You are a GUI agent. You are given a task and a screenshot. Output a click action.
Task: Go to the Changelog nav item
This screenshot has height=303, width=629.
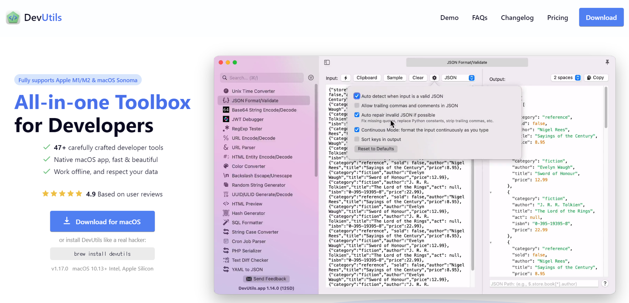coord(517,18)
